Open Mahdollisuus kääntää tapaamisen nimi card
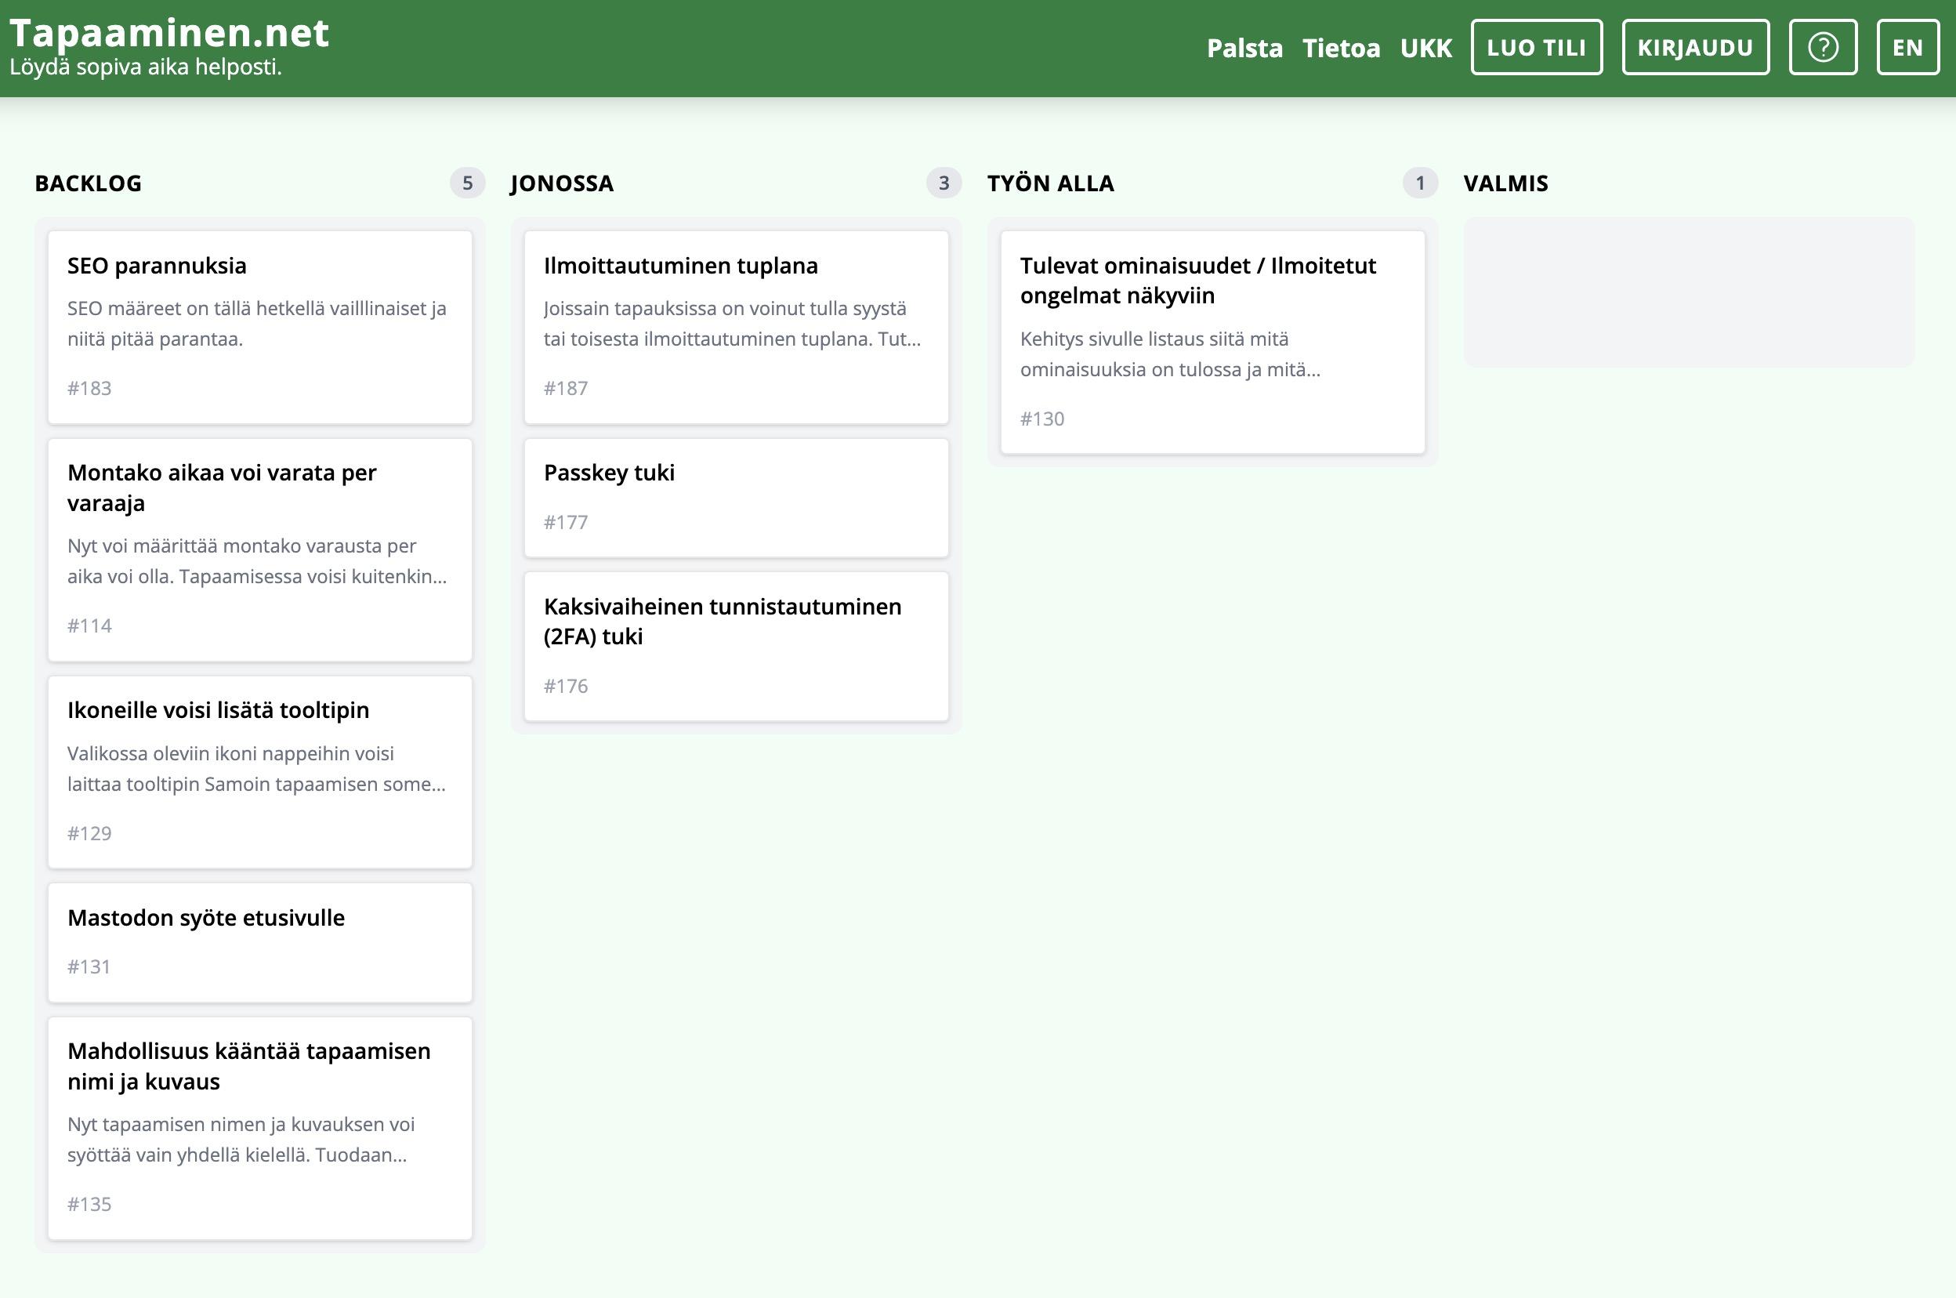The height and width of the screenshot is (1298, 1956). point(260,1127)
